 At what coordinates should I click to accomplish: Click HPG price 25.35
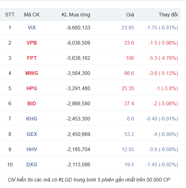pyautogui.click(x=128, y=88)
